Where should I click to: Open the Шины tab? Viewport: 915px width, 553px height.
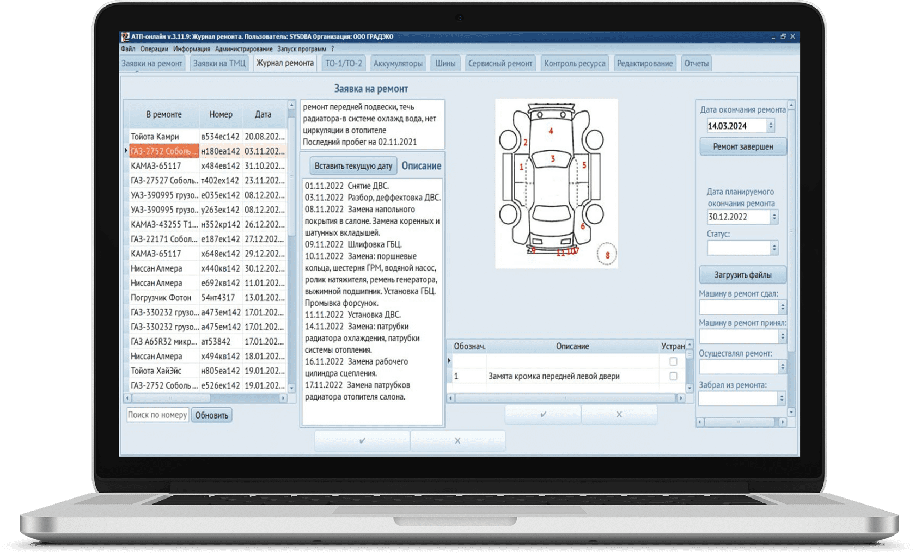click(446, 64)
